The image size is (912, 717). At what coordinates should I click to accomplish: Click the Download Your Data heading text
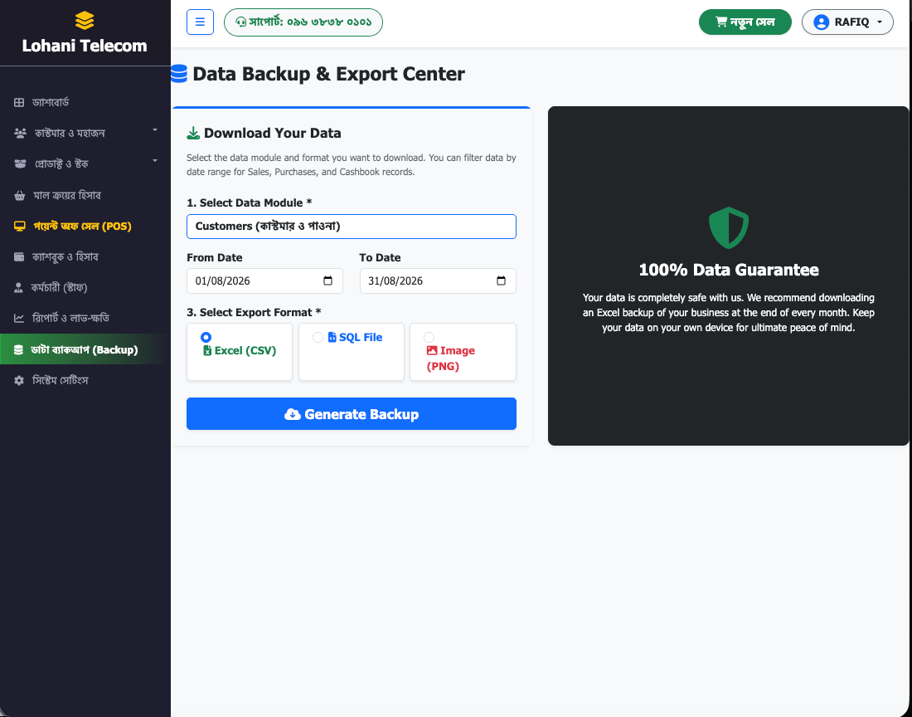[272, 134]
